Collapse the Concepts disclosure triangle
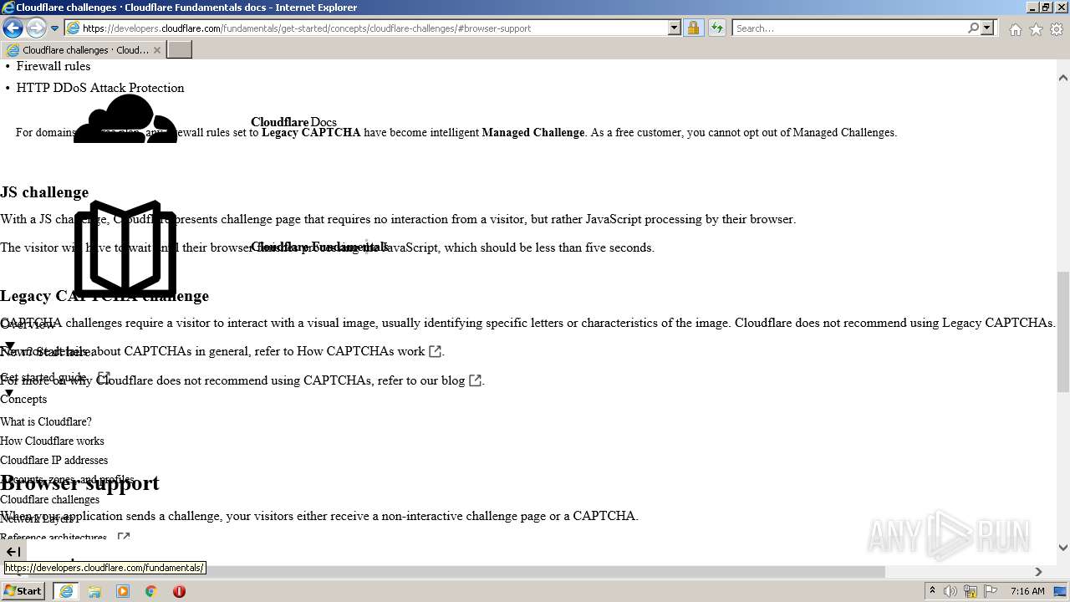This screenshot has width=1070, height=602. pos(10,392)
